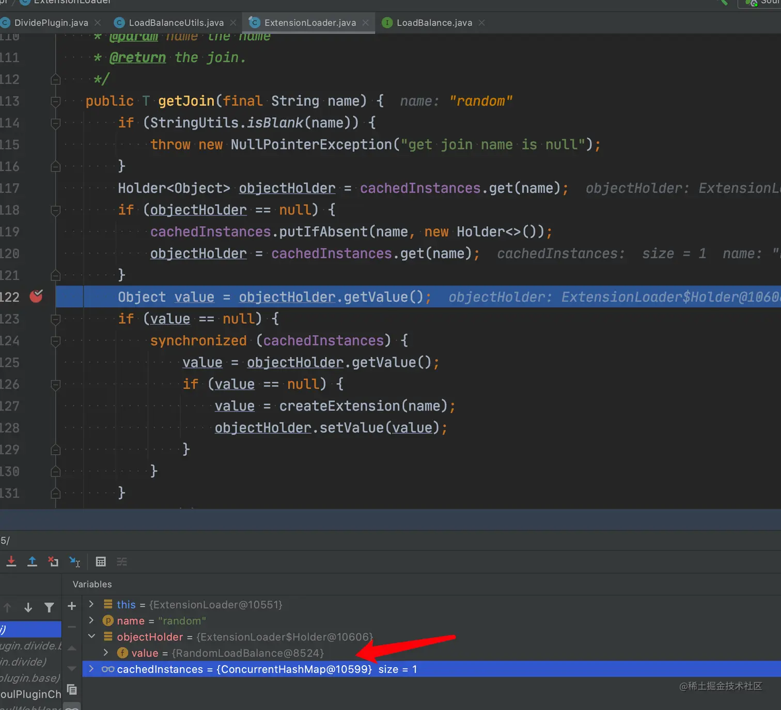This screenshot has width=781, height=710.
Task: Click the getJoin method name on line 113
Action: pyautogui.click(x=186, y=101)
